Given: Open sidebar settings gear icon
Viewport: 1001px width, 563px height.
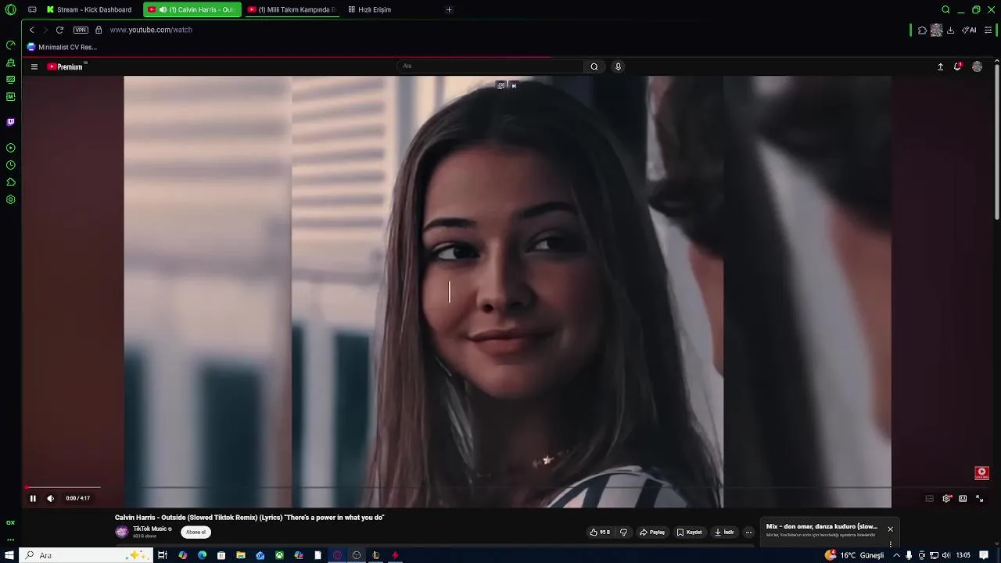Looking at the screenshot, I should point(10,199).
